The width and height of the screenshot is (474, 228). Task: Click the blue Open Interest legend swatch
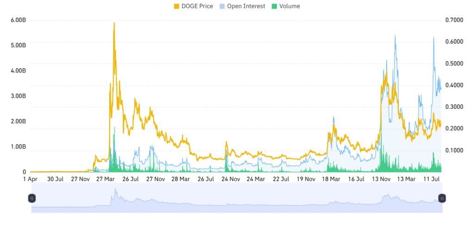coord(222,6)
